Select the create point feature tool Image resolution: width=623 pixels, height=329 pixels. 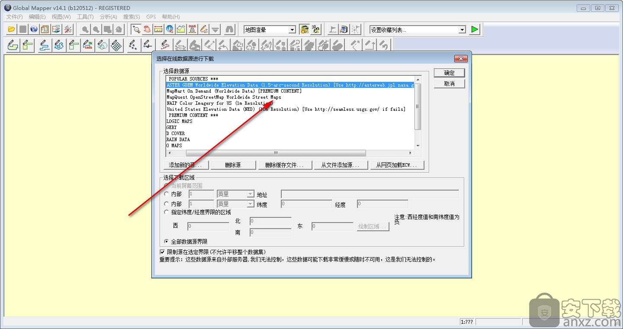tap(133, 45)
